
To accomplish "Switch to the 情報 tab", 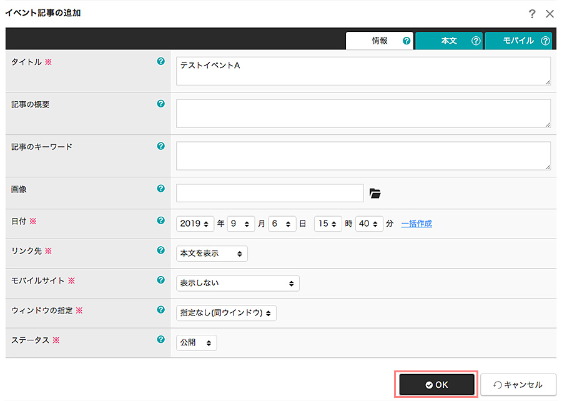I will [x=380, y=41].
